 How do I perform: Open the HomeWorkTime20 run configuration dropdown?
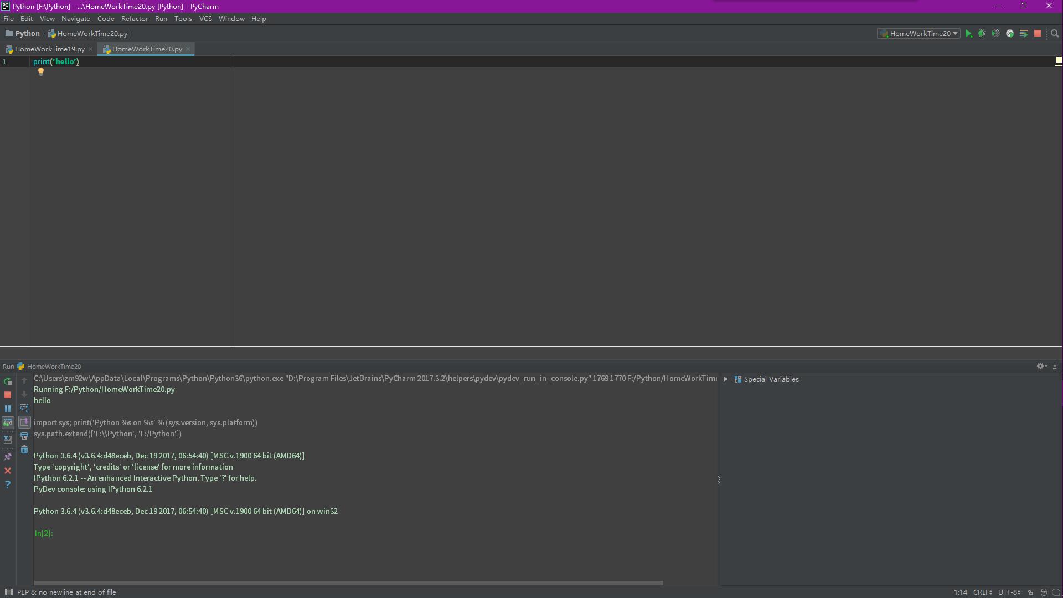click(920, 34)
